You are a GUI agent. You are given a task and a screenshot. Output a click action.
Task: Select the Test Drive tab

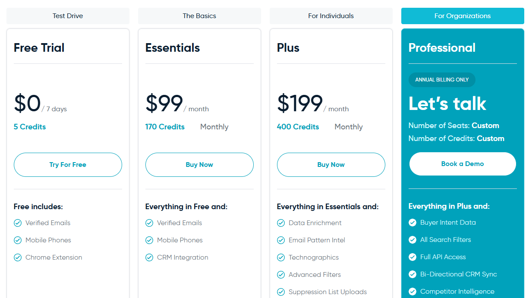click(68, 16)
